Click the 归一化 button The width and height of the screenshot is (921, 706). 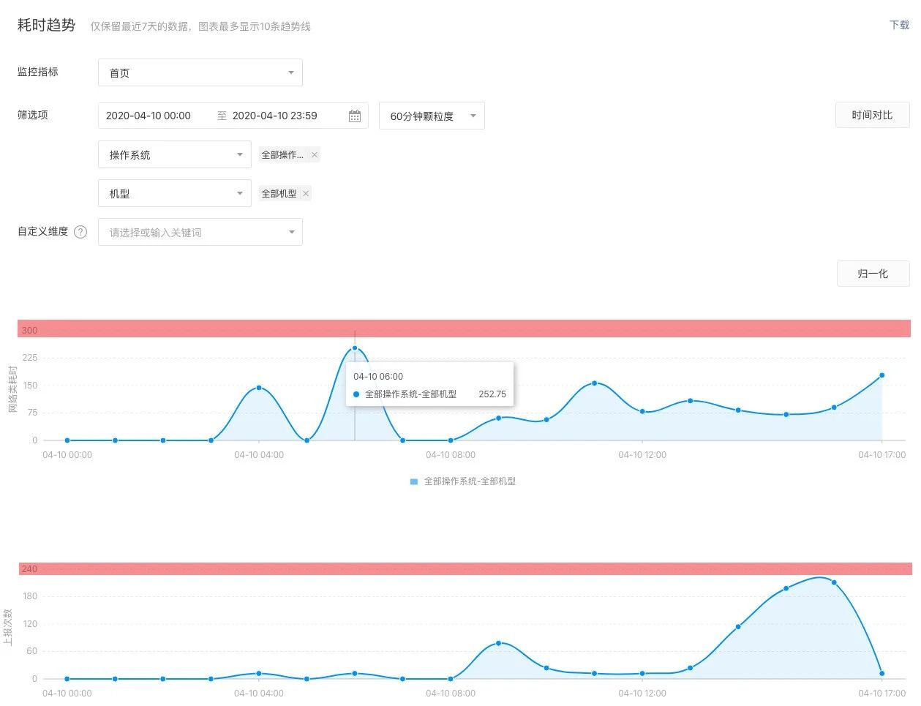[873, 274]
